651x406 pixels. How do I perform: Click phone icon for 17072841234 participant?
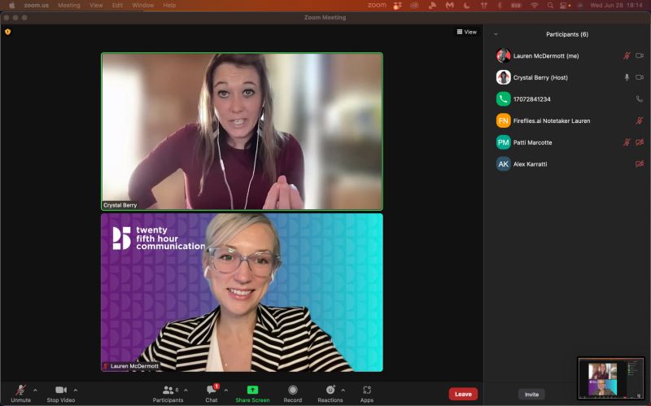(639, 99)
